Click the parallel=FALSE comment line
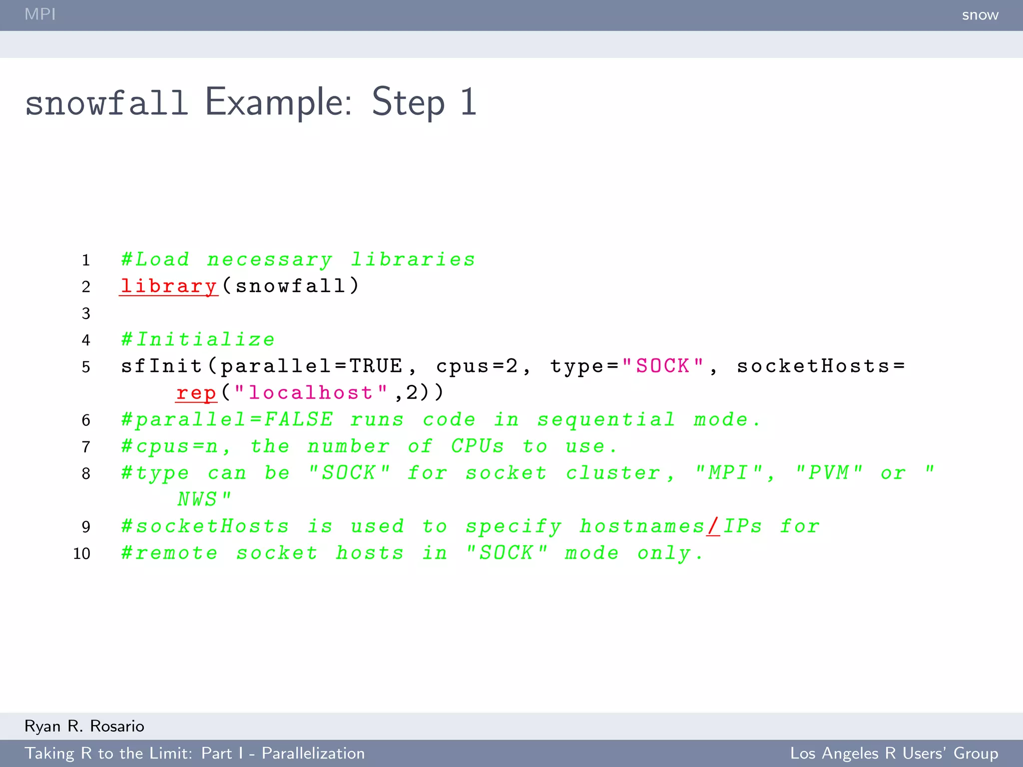This screenshot has width=1023, height=767. click(441, 419)
